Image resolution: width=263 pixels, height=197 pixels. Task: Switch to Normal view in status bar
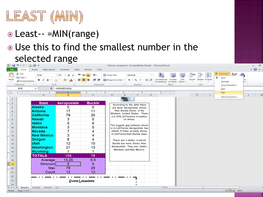click(x=226, y=190)
